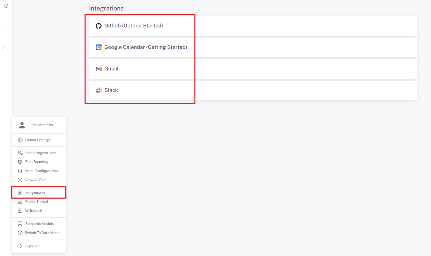
Task: Open Public Embed via its icon
Action: [20, 202]
